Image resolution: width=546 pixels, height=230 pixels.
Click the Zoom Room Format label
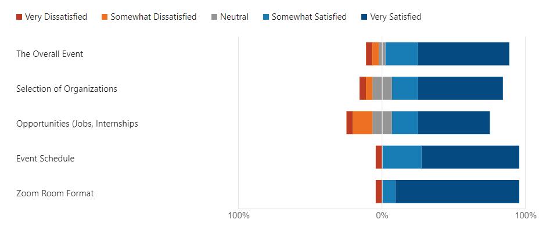[x=55, y=193]
